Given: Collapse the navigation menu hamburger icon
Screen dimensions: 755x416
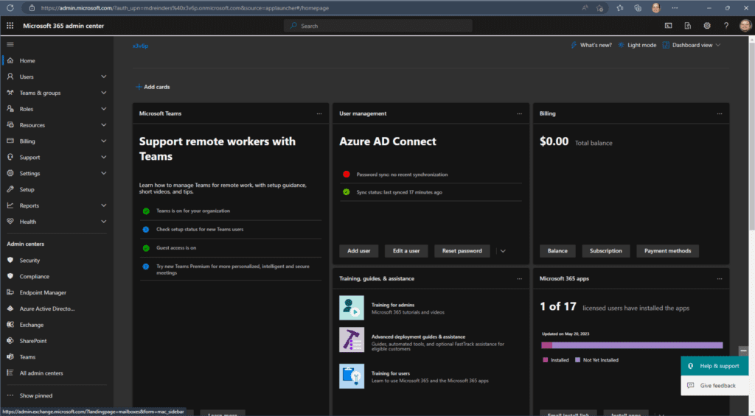Looking at the screenshot, I should point(10,44).
